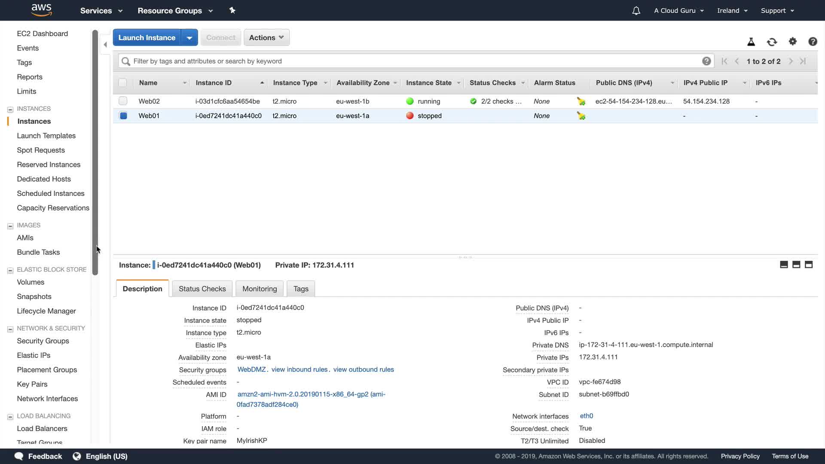Check the Web02 instance checkbox
This screenshot has height=464, width=825.
pyautogui.click(x=123, y=101)
